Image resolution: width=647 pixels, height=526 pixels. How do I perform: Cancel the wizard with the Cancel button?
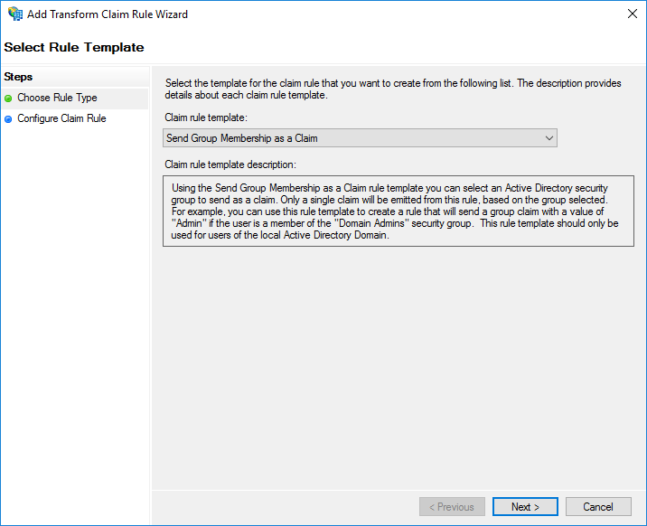598,507
